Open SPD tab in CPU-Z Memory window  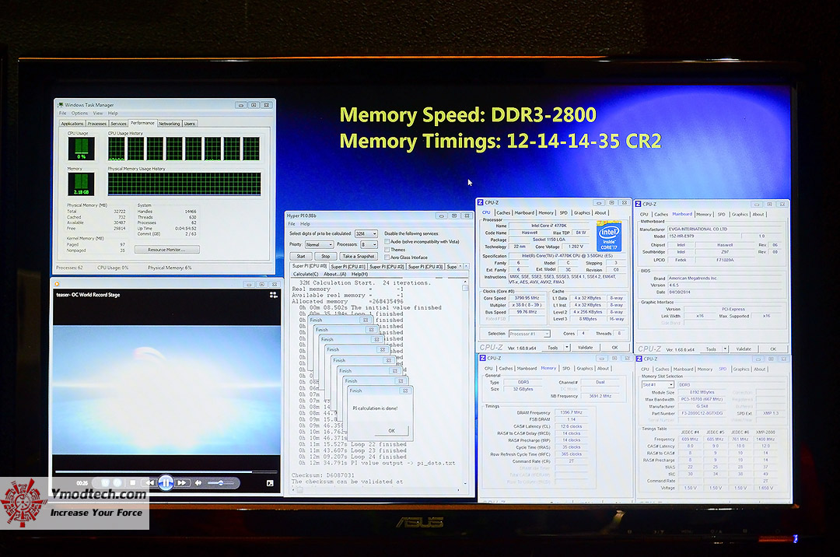pos(566,369)
